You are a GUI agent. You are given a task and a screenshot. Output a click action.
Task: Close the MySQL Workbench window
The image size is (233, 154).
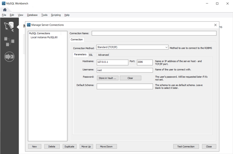tap(227, 3)
